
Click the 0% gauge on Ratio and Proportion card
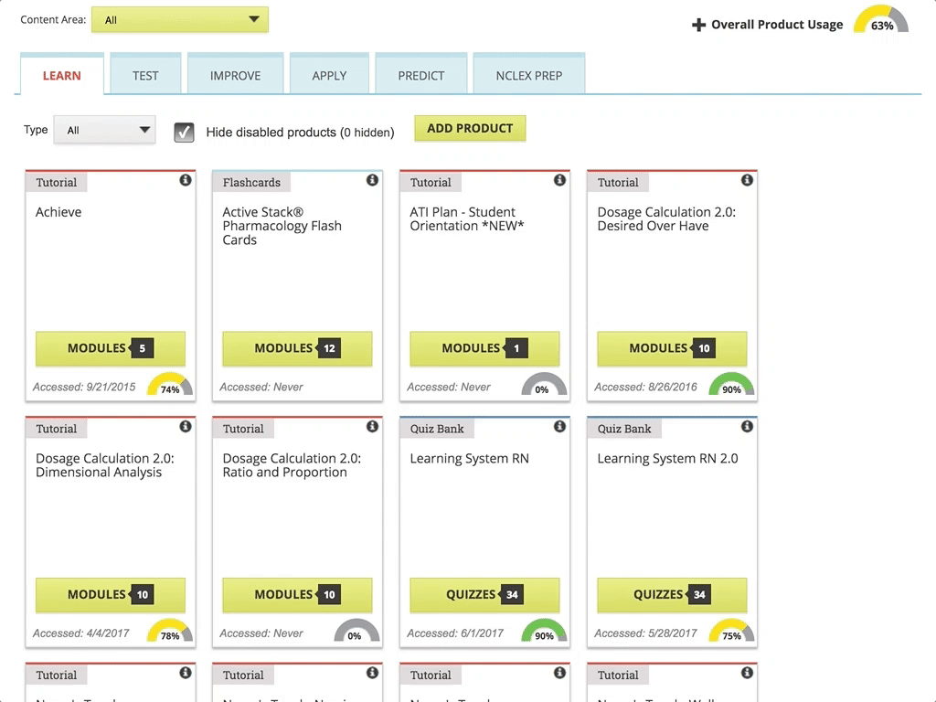[357, 631]
